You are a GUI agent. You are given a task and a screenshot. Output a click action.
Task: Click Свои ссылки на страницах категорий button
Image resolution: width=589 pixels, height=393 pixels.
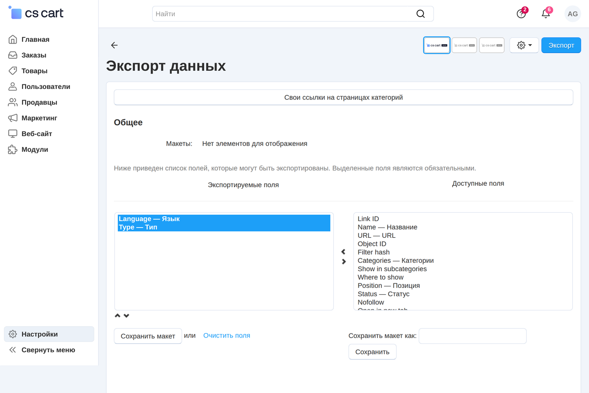(x=344, y=97)
